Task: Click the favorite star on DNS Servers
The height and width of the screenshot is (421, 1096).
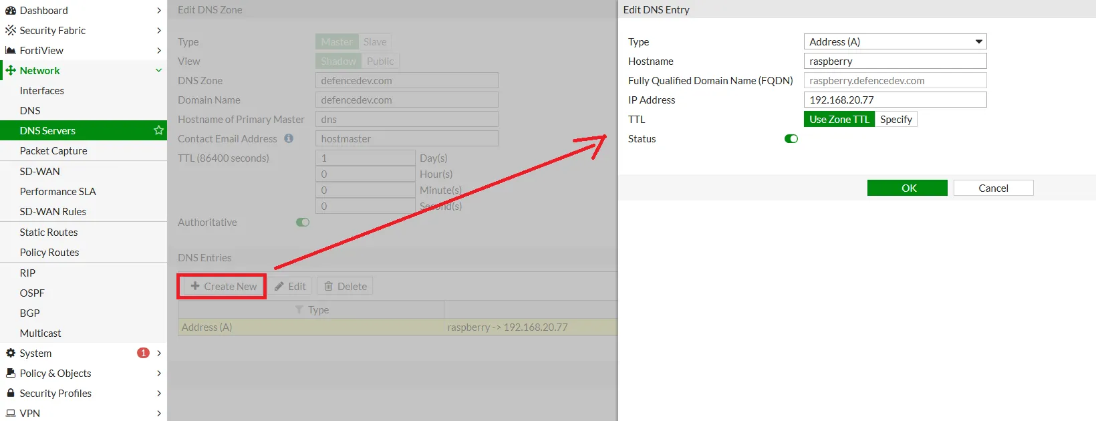Action: click(158, 130)
